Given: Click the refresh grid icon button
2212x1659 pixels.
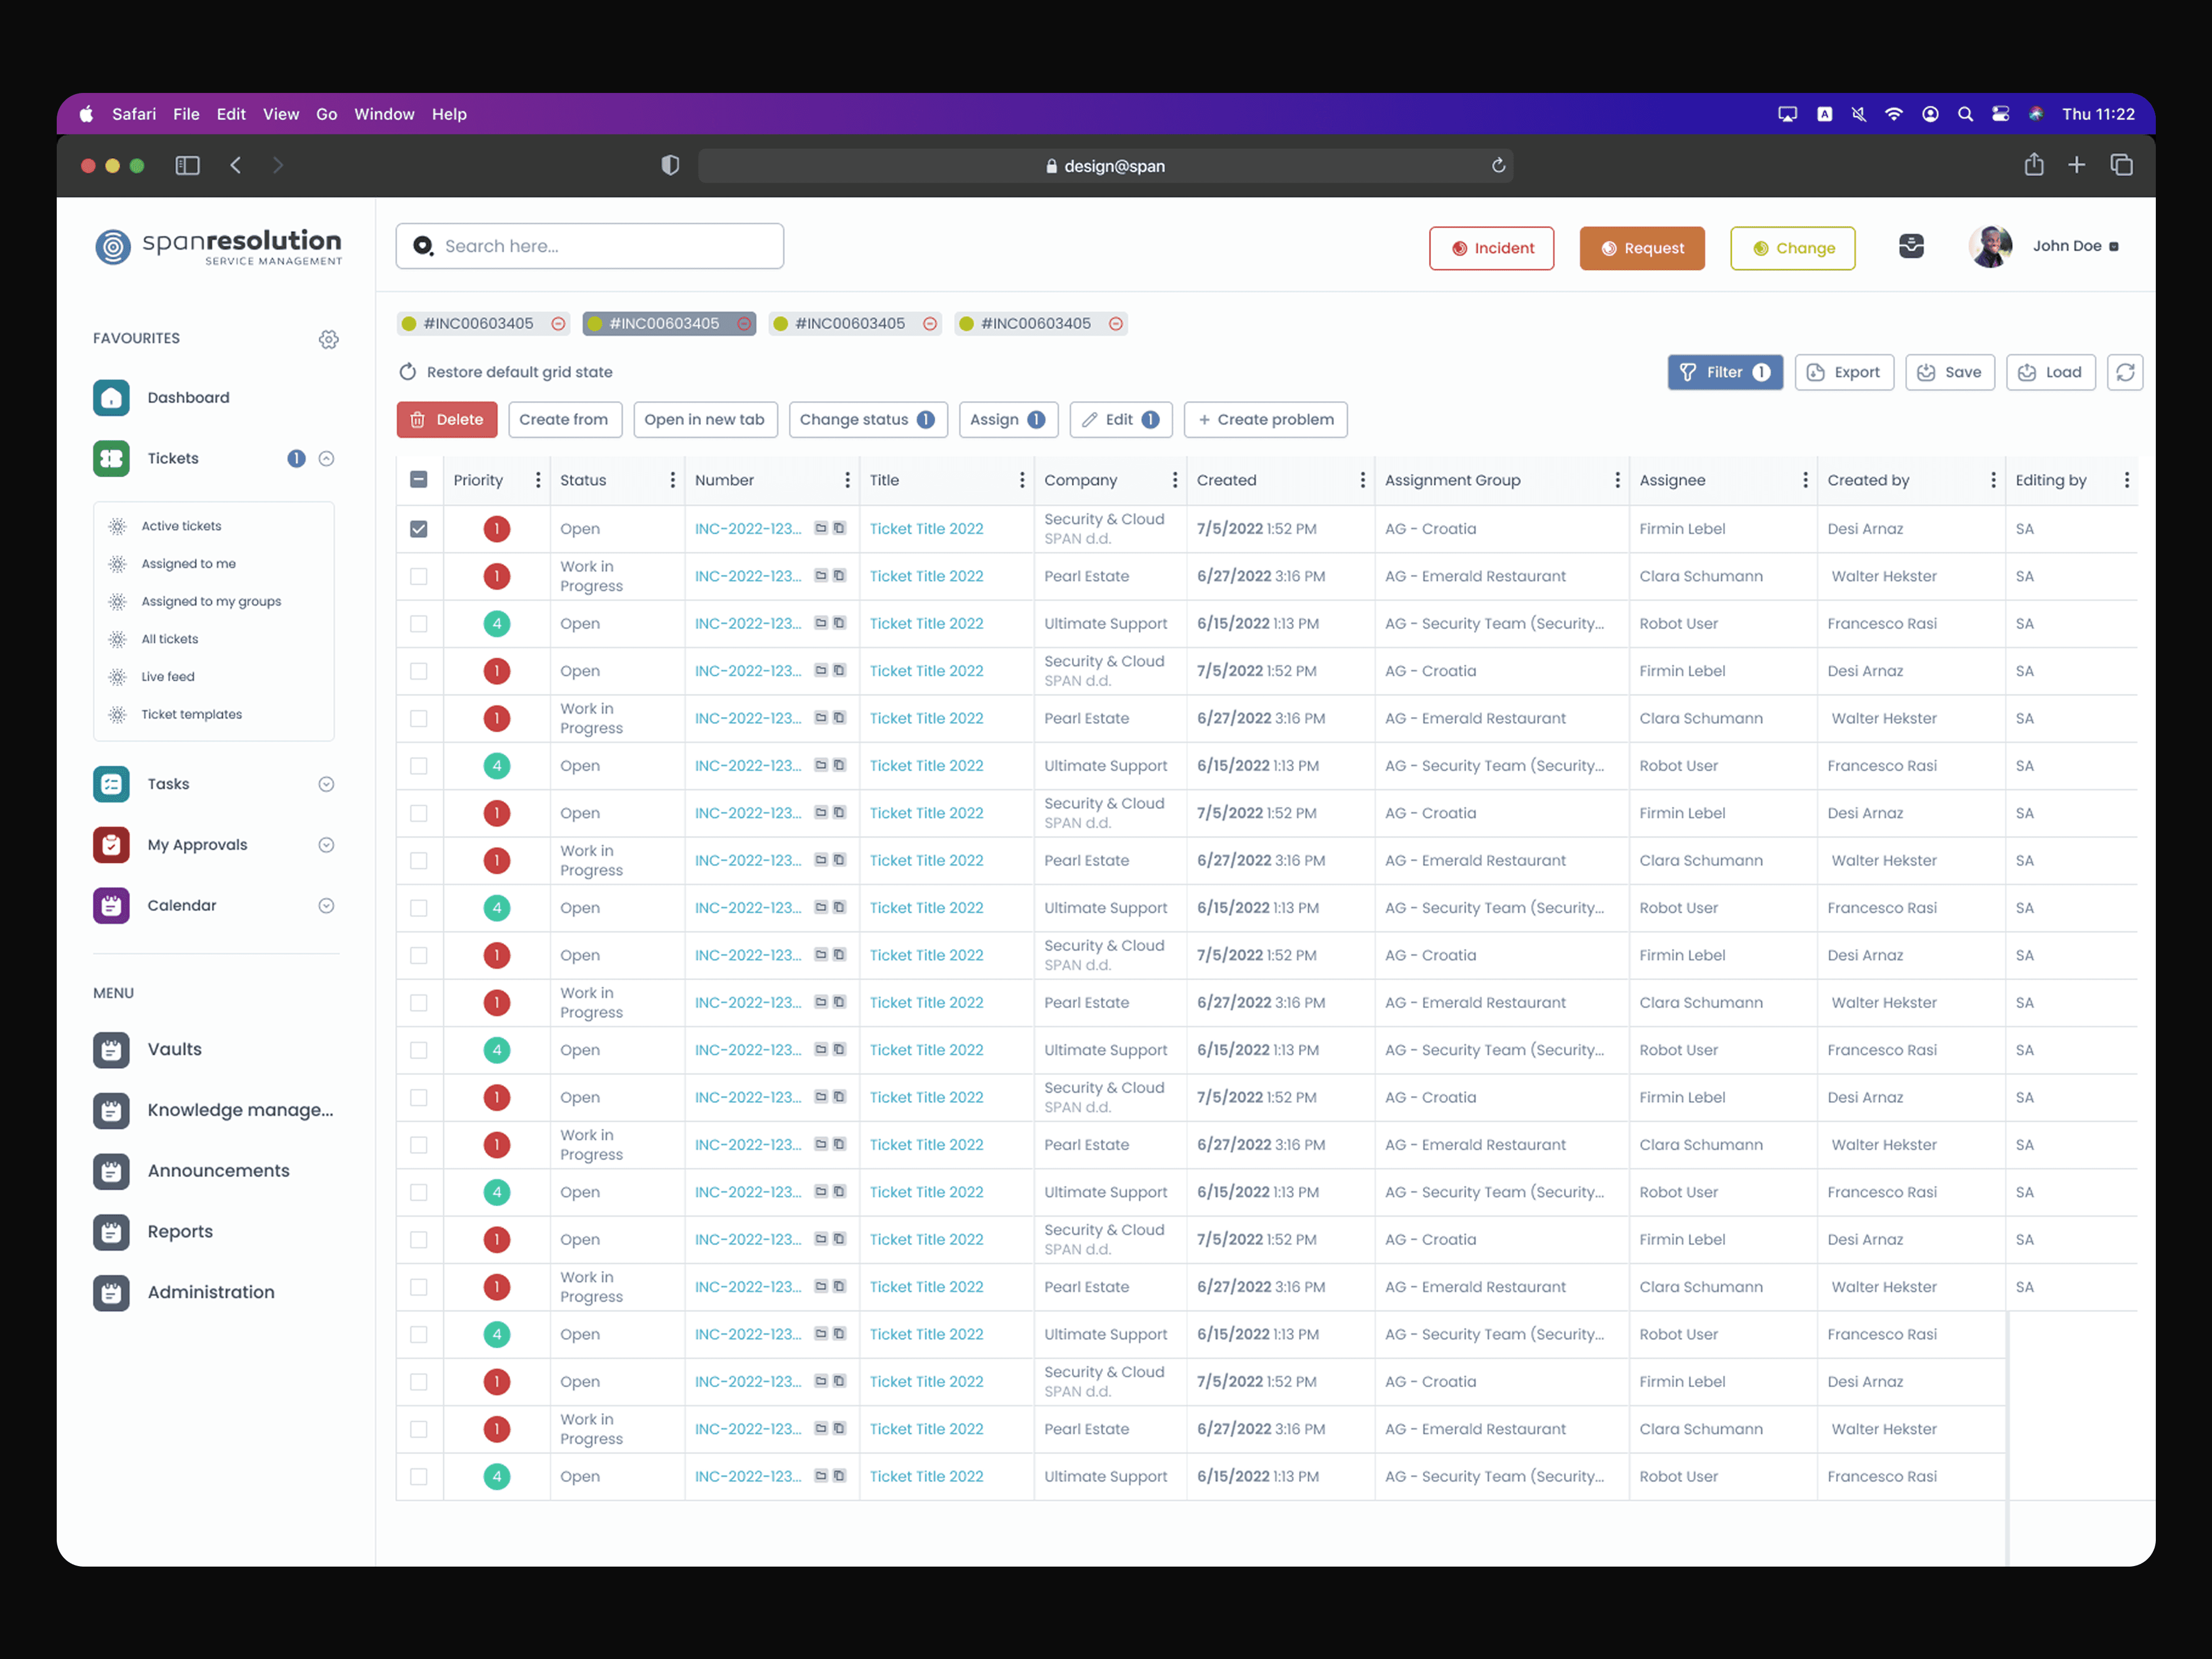Looking at the screenshot, I should tap(2124, 372).
